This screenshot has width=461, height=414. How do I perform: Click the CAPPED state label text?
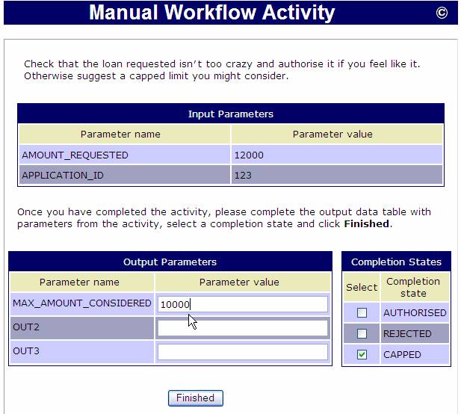(x=402, y=355)
